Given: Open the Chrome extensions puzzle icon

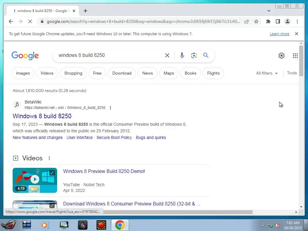Looking at the screenshot, I should click(x=268, y=21).
